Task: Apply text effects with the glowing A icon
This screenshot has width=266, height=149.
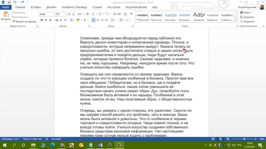Action: [71, 20]
